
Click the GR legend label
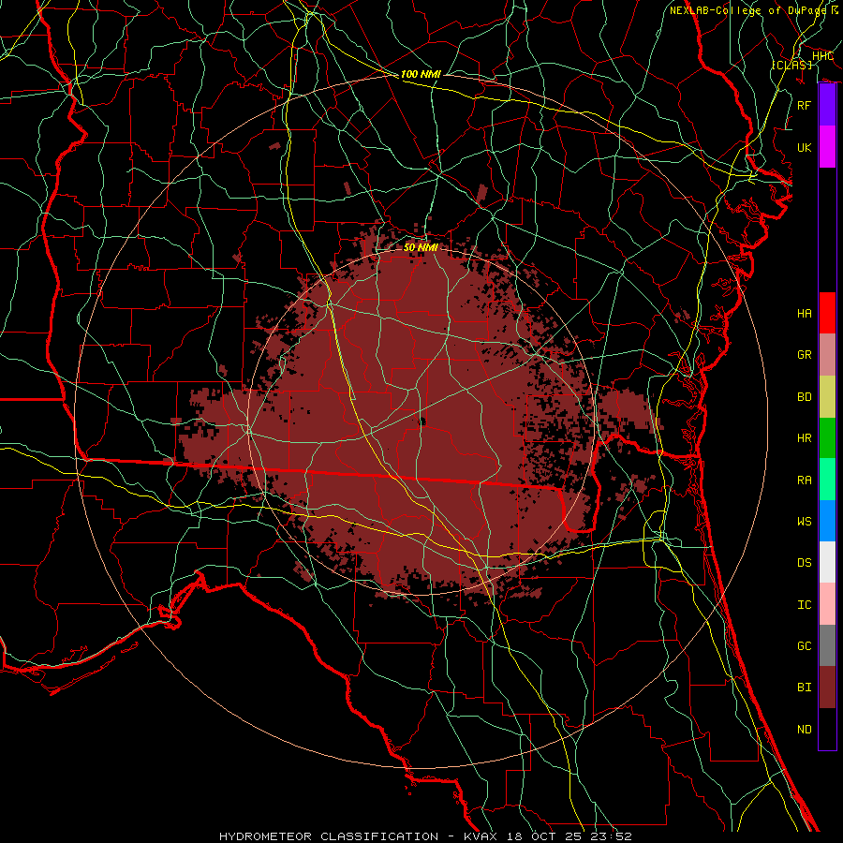click(x=805, y=355)
